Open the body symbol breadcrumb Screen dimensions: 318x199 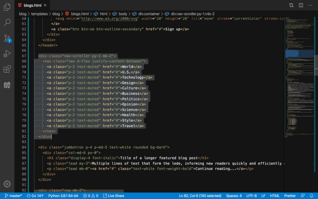[123, 14]
